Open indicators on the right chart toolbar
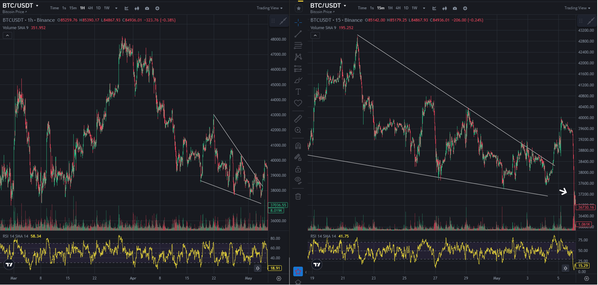The height and width of the screenshot is (285, 598). [x=434, y=8]
